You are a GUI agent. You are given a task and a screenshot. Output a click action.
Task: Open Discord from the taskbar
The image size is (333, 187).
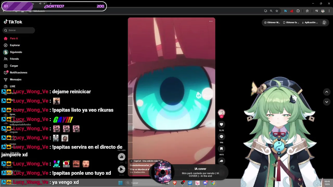click(x=205, y=183)
